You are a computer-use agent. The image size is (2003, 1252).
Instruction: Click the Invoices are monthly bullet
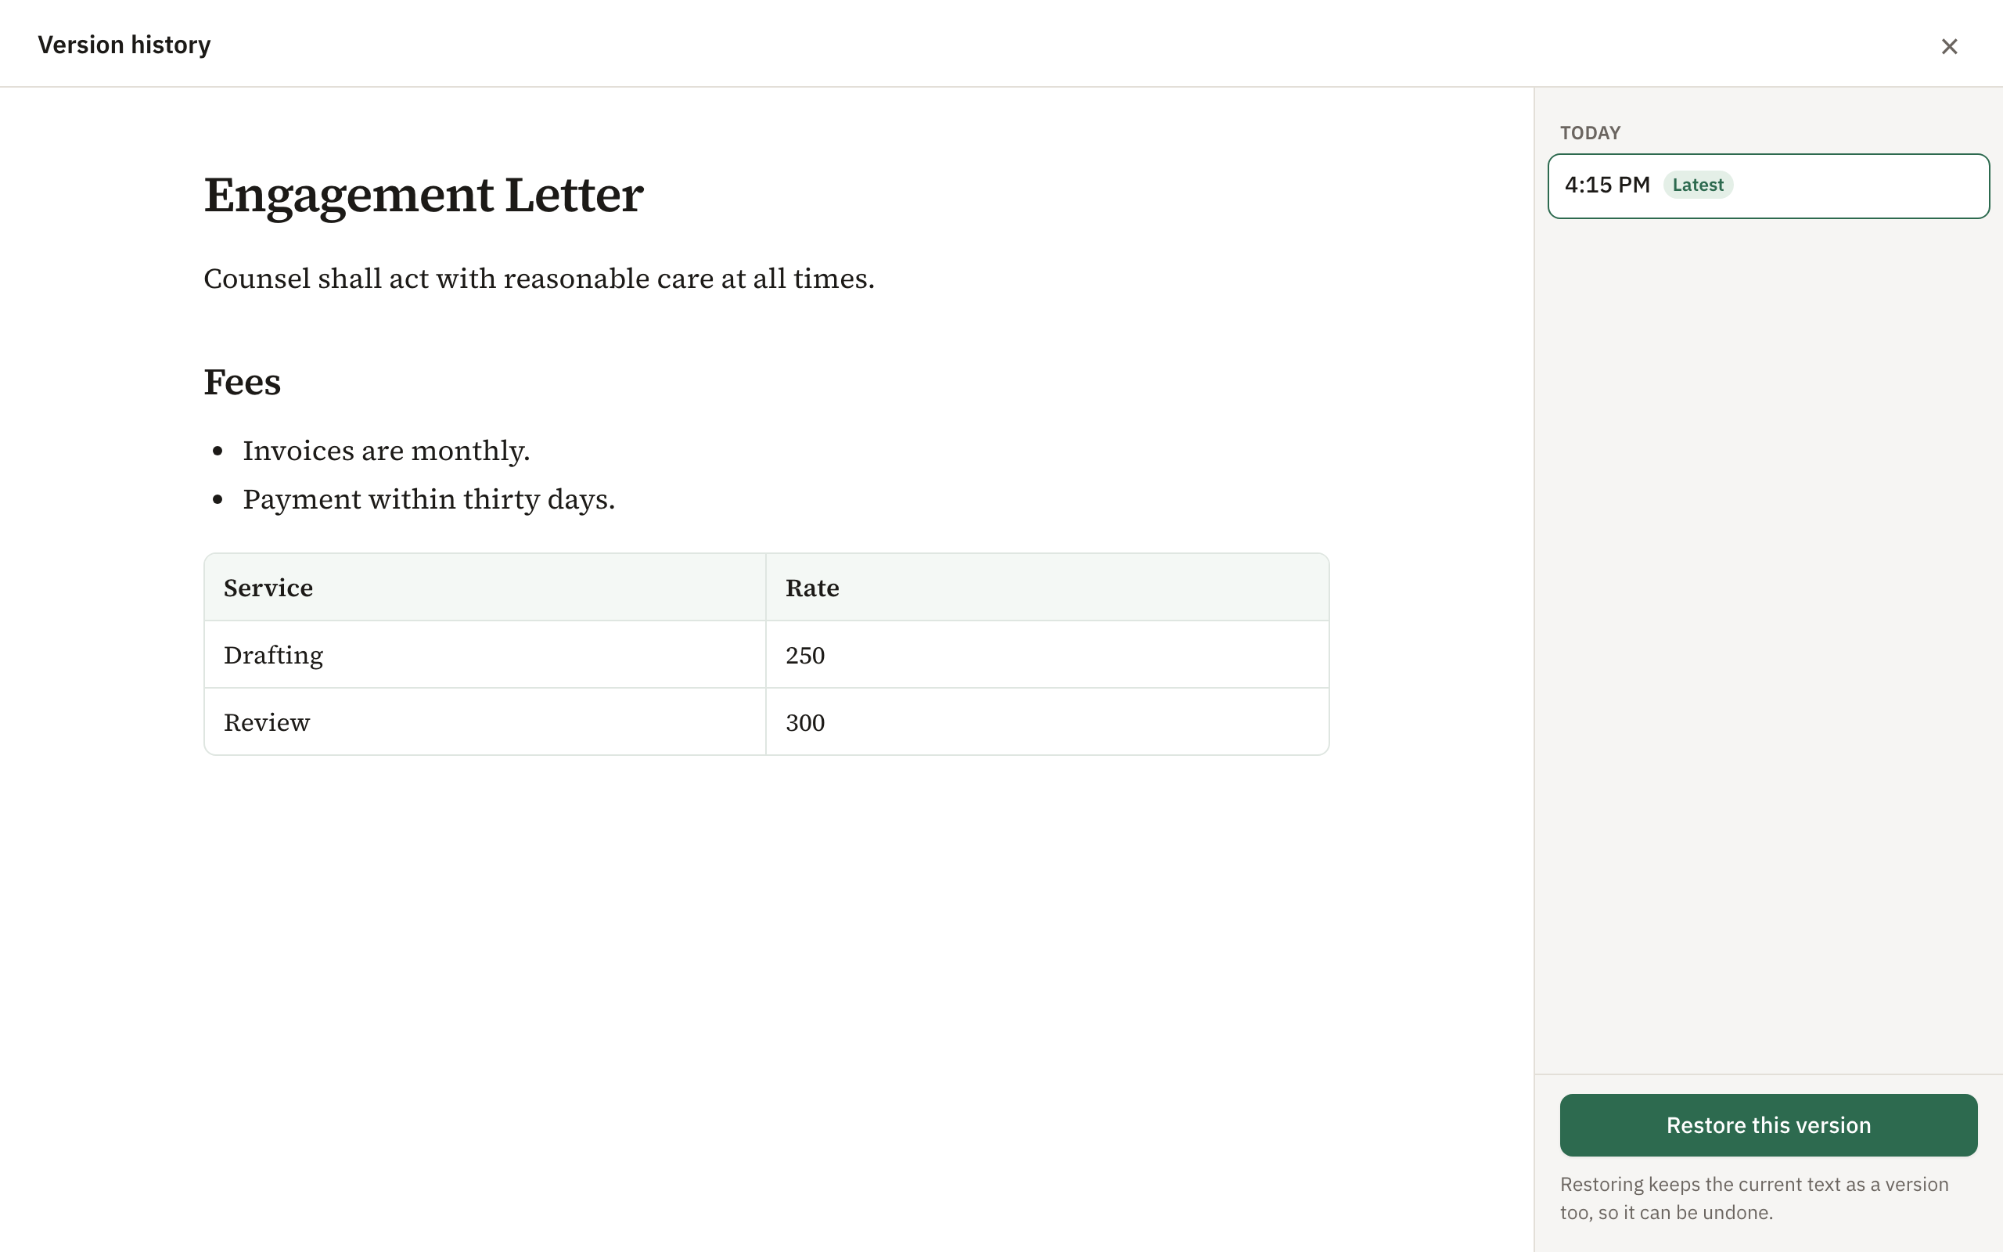[386, 451]
